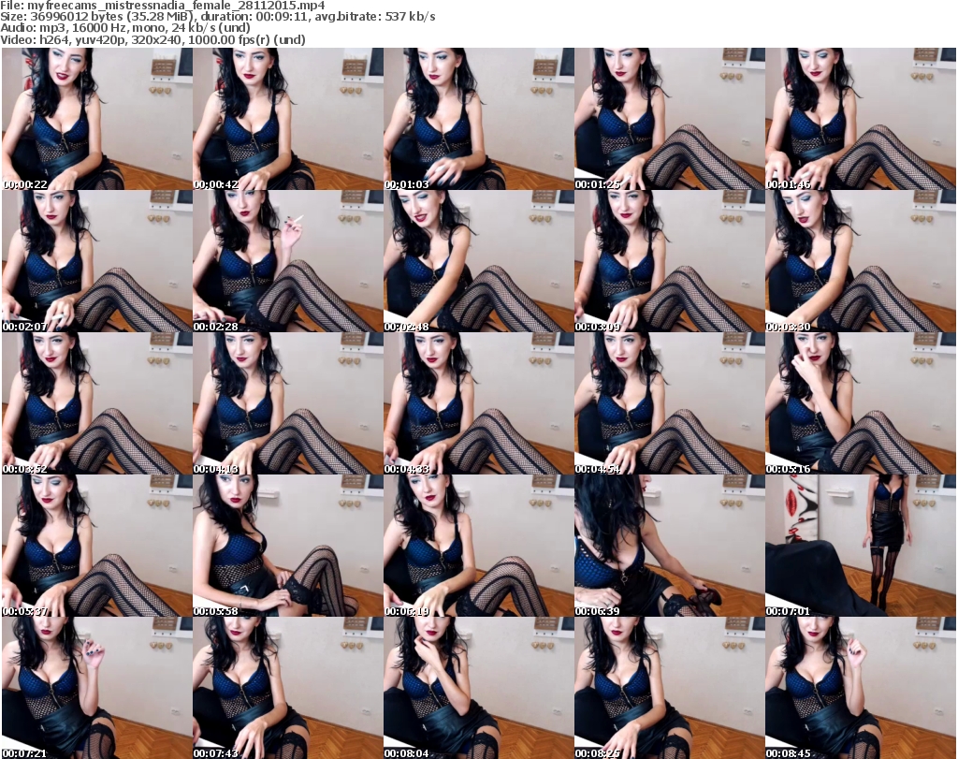Click the thumbnail at 00:06:39
The image size is (958, 759).
[x=670, y=546]
